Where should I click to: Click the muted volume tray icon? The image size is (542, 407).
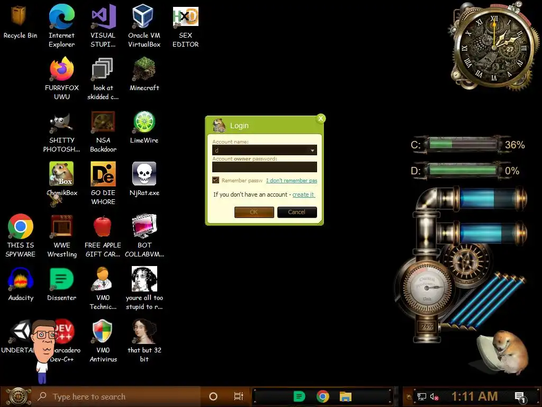point(435,396)
